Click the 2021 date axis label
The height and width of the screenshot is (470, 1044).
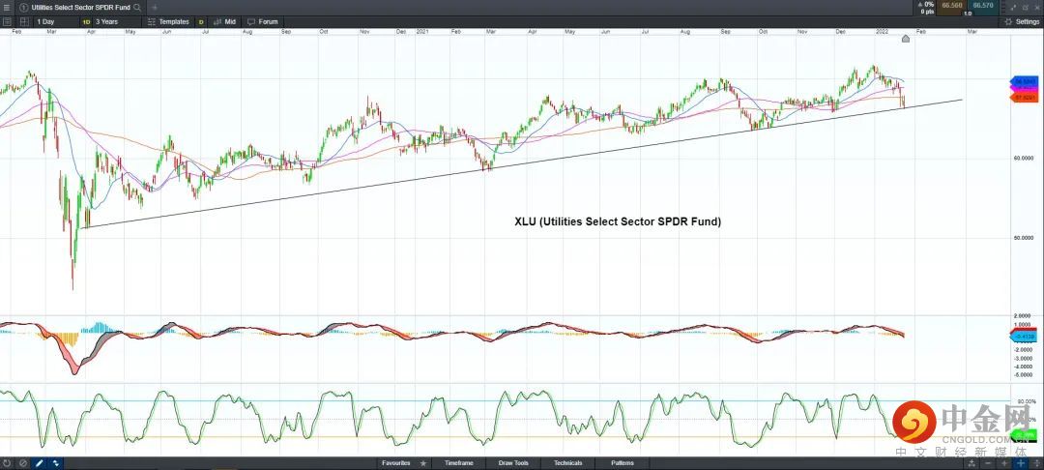pos(422,31)
